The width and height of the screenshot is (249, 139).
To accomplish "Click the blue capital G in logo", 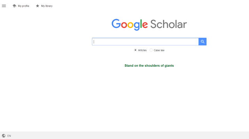I will 116,24.
